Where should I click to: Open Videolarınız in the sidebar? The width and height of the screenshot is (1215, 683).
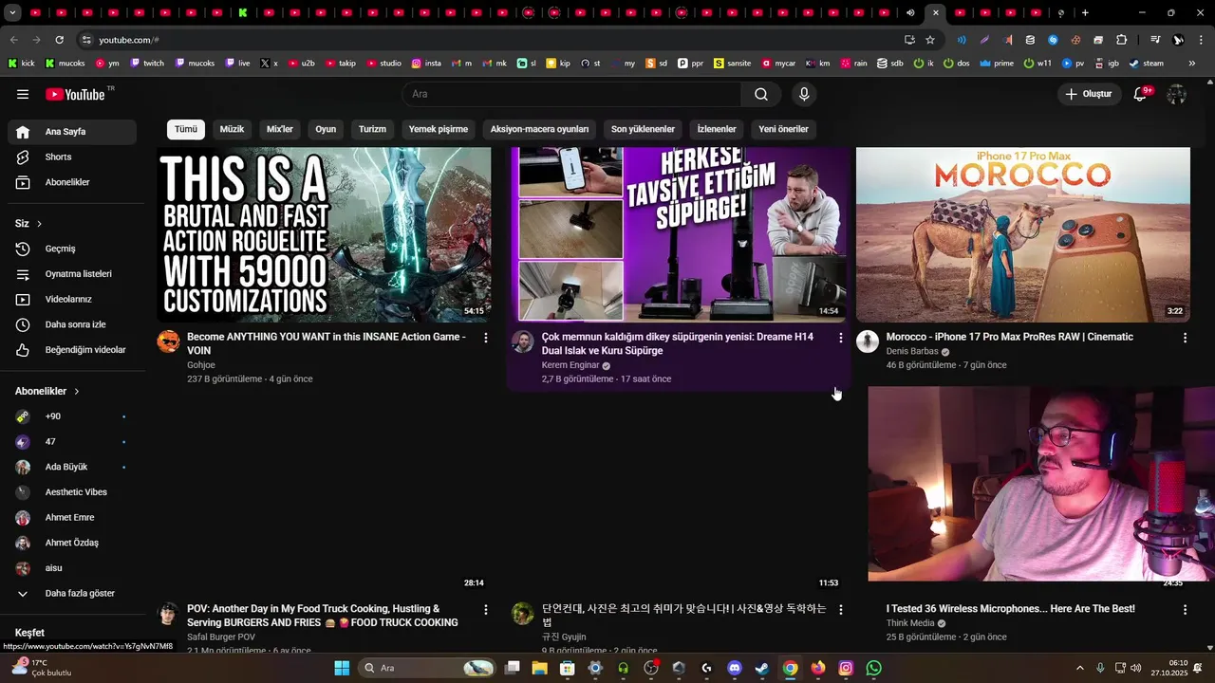click(72, 299)
